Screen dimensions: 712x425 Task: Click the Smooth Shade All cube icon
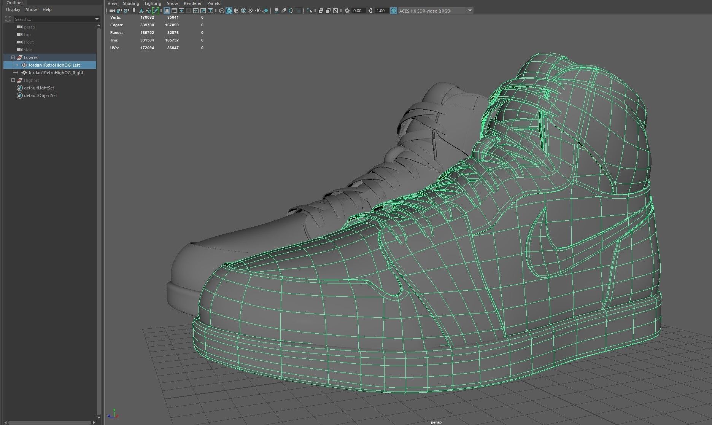[x=229, y=11]
